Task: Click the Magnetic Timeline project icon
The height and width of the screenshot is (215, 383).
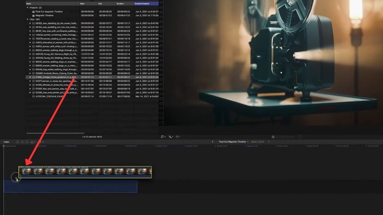Action: click(x=34, y=15)
